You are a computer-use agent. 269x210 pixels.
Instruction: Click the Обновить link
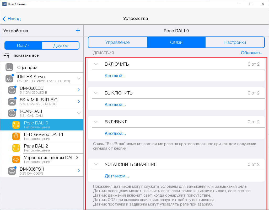(x=251, y=53)
